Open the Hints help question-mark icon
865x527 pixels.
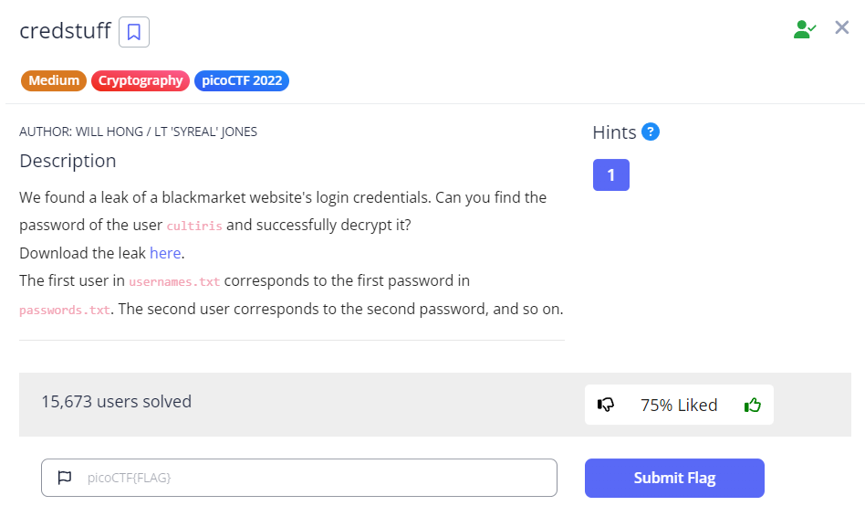651,132
